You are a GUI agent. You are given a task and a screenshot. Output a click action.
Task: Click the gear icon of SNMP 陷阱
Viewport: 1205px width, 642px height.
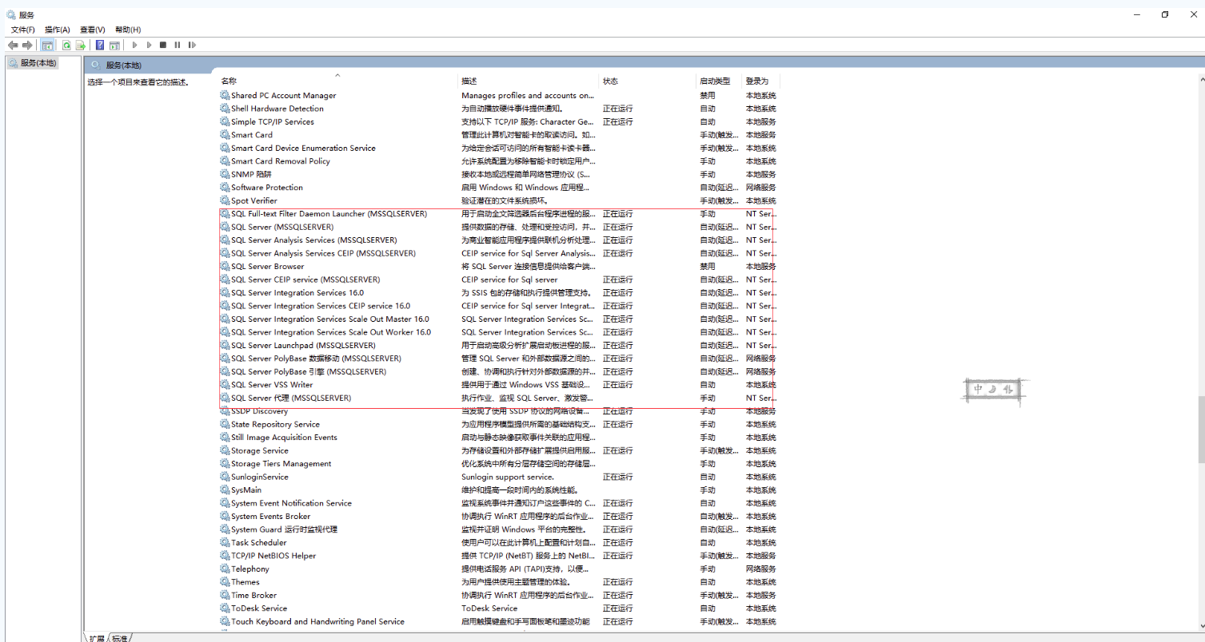[x=225, y=174]
